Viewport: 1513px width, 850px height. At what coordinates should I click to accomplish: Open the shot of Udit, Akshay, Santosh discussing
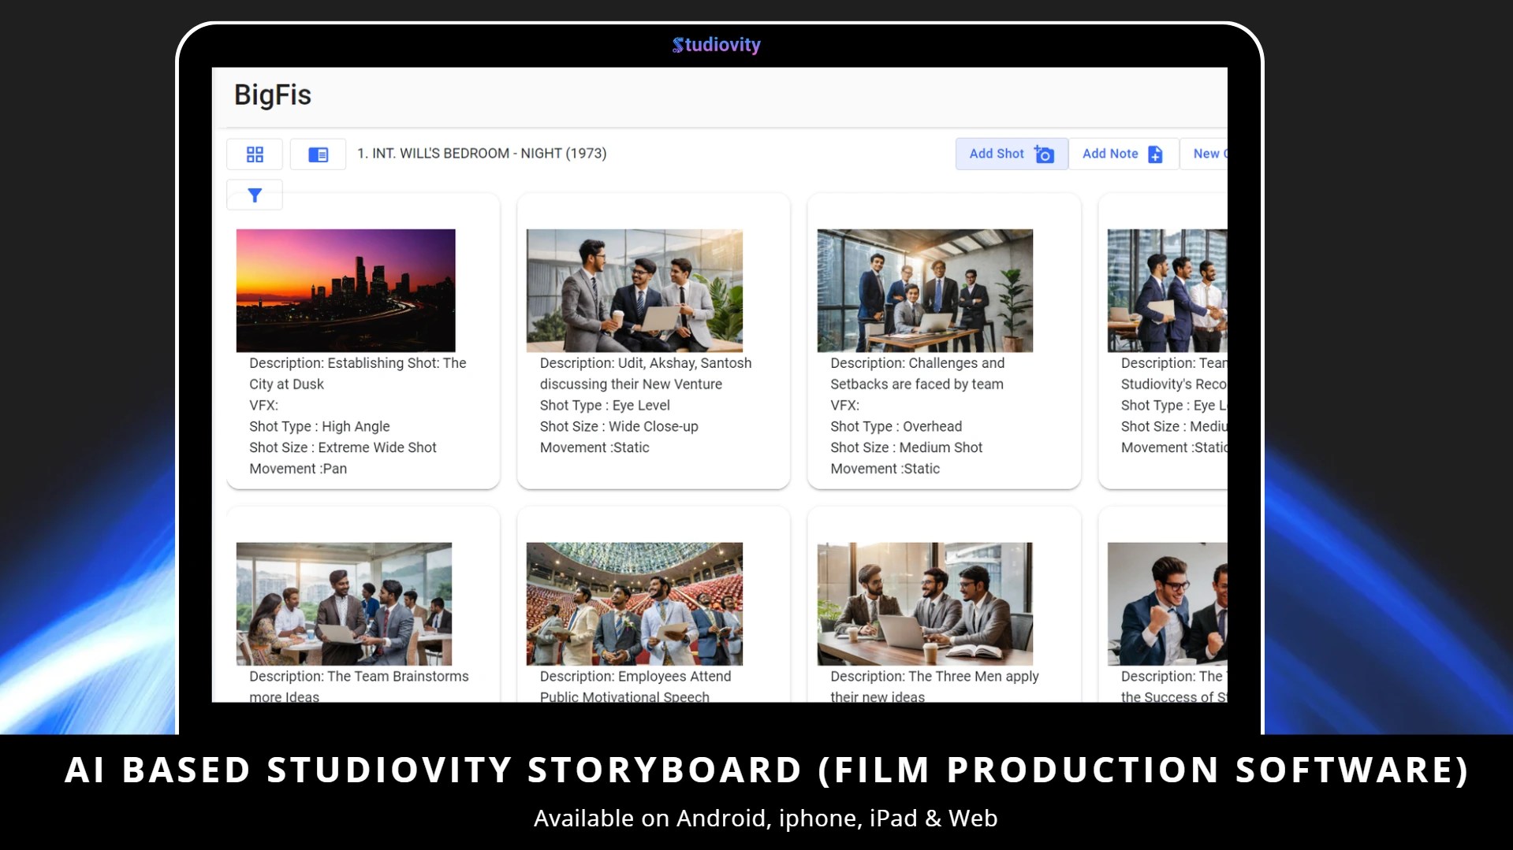[635, 290]
